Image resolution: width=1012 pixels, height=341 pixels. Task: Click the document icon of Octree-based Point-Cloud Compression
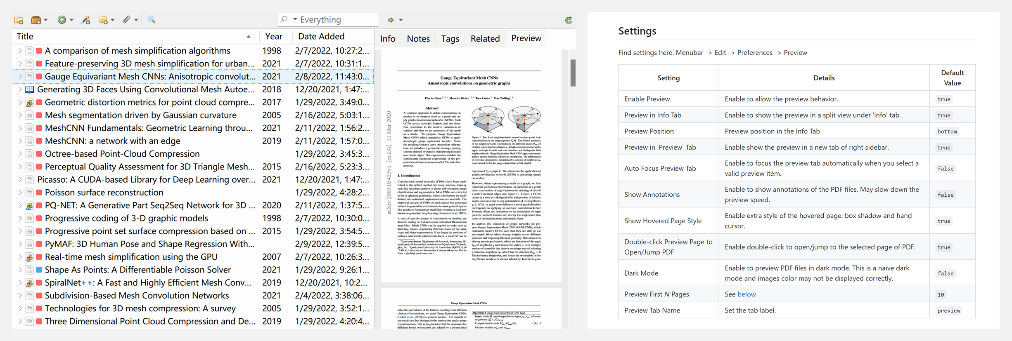29,154
